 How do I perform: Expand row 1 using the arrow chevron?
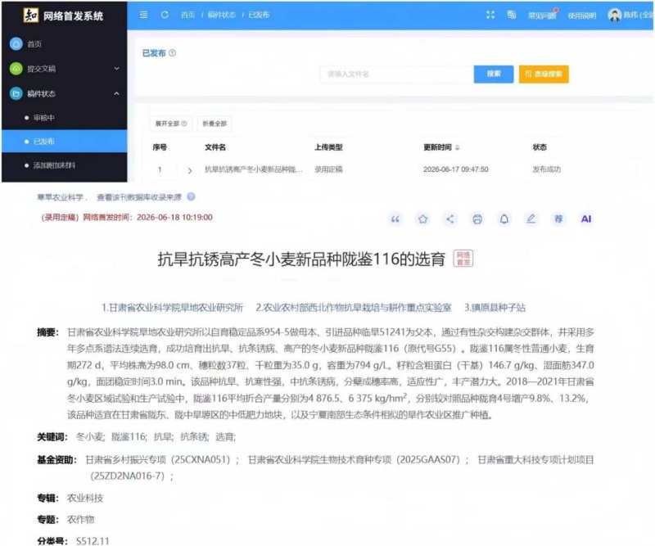[190, 170]
